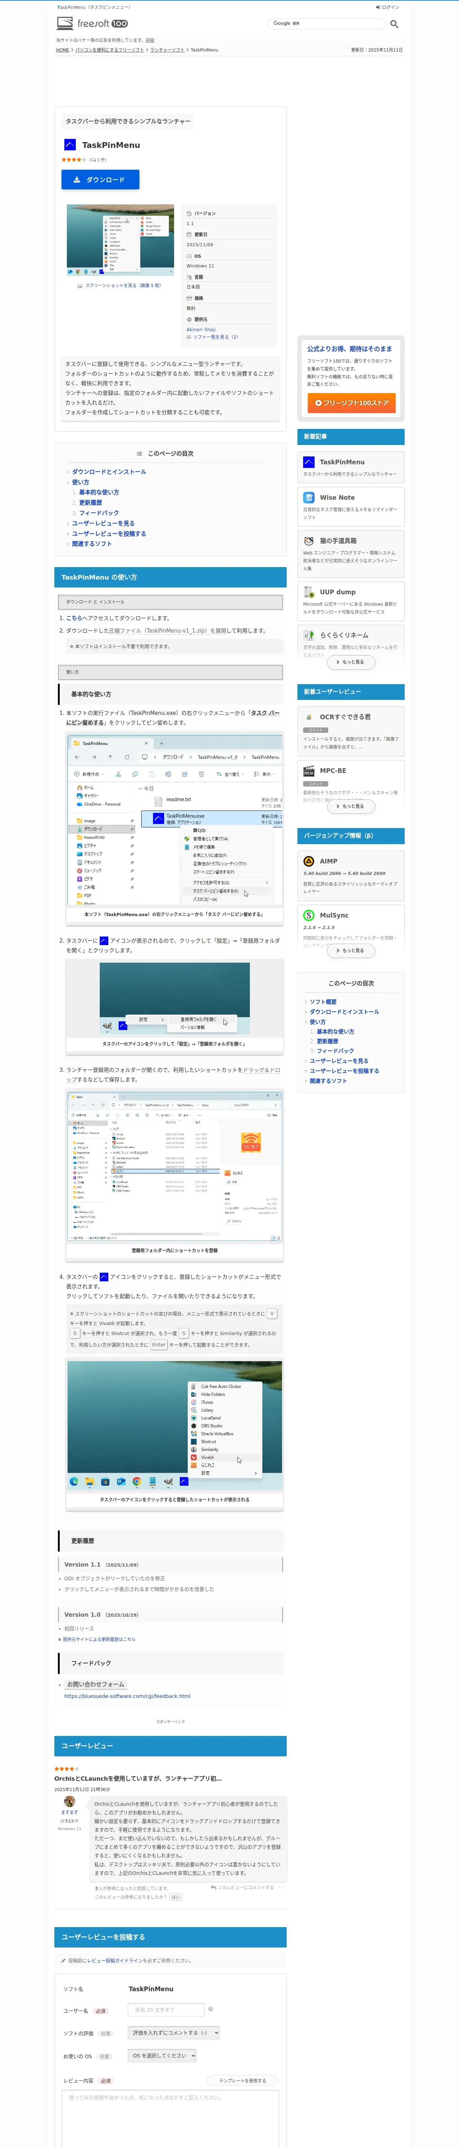Open the お使いの OS dropdown
This screenshot has width=459, height=2148.
click(x=162, y=2055)
